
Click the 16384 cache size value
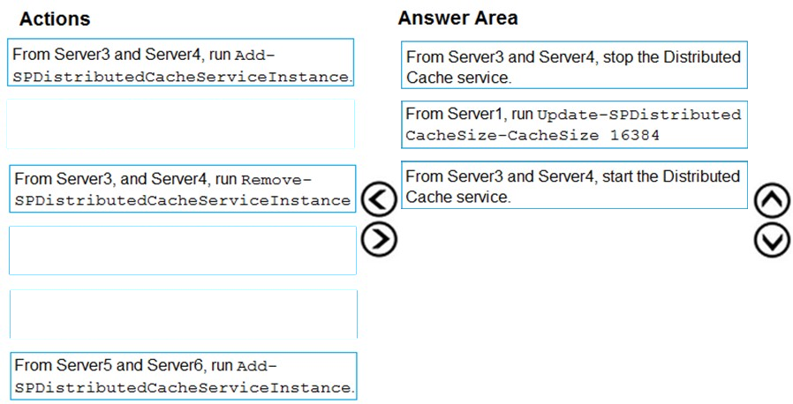634,135
